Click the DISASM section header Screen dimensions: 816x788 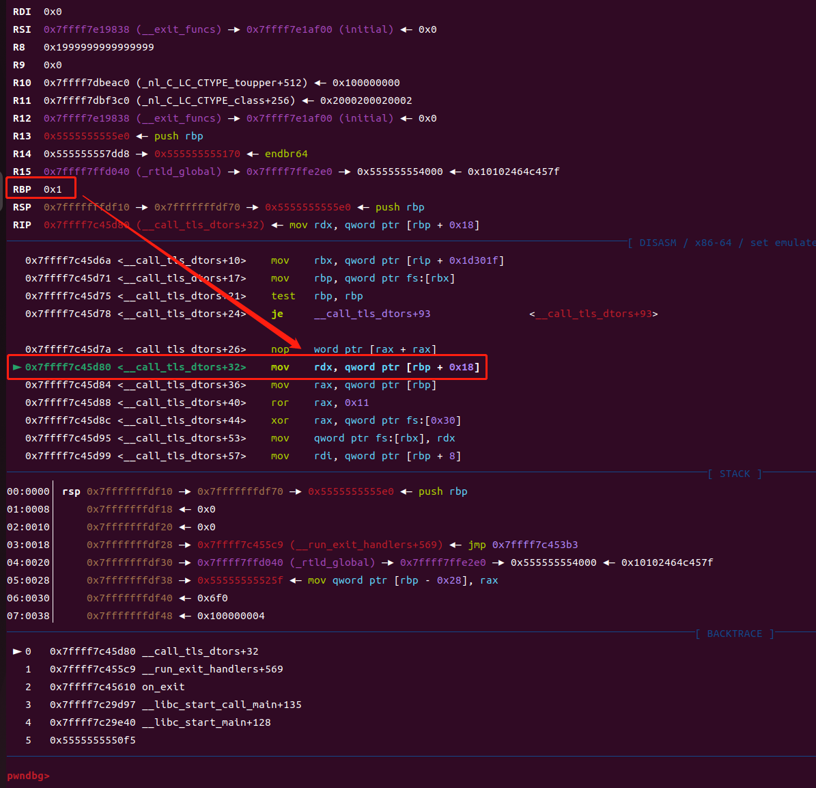[722, 243]
